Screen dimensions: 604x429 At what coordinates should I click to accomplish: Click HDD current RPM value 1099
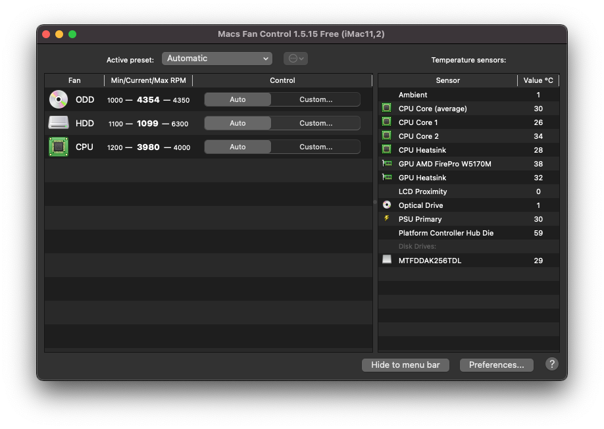point(147,123)
